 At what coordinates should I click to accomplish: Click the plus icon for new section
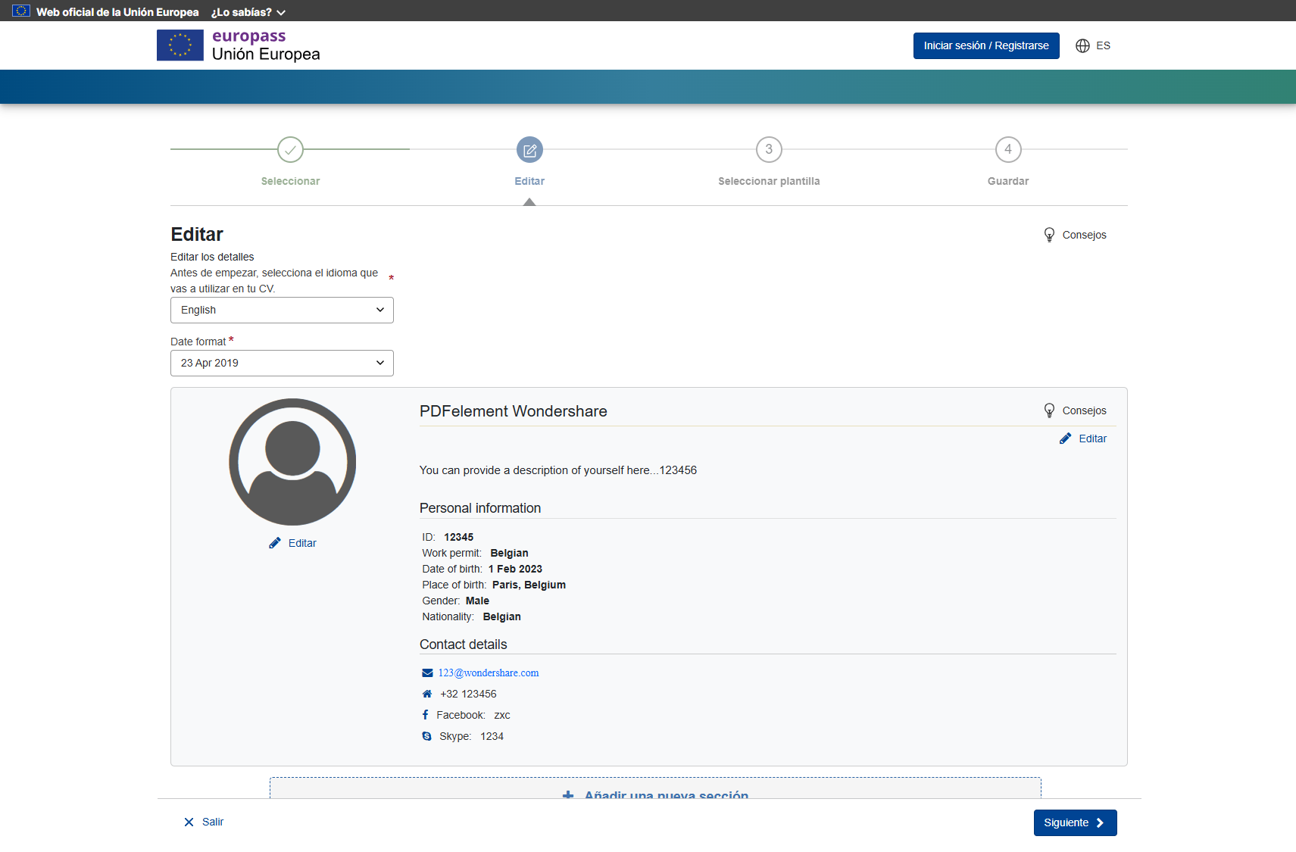pos(568,795)
